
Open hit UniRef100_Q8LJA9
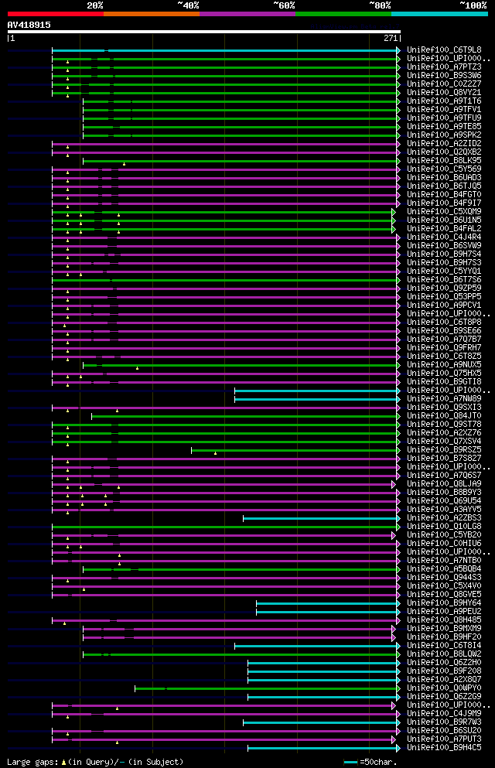pyautogui.click(x=444, y=484)
